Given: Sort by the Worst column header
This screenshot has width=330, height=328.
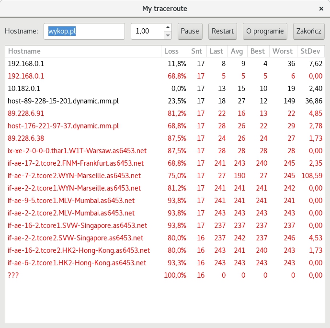Looking at the screenshot, I should tap(282, 51).
